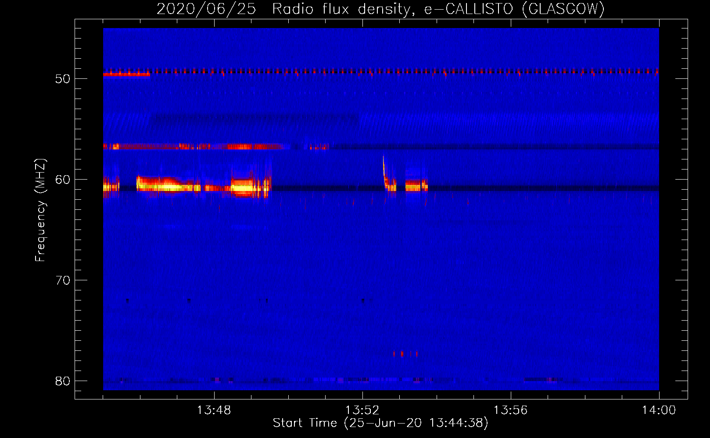Click the 70 frequency tick label
Image resolution: width=710 pixels, height=438 pixels.
coord(63,280)
